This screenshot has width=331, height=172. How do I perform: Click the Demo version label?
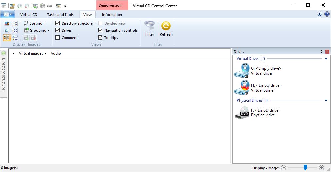pos(112,5)
